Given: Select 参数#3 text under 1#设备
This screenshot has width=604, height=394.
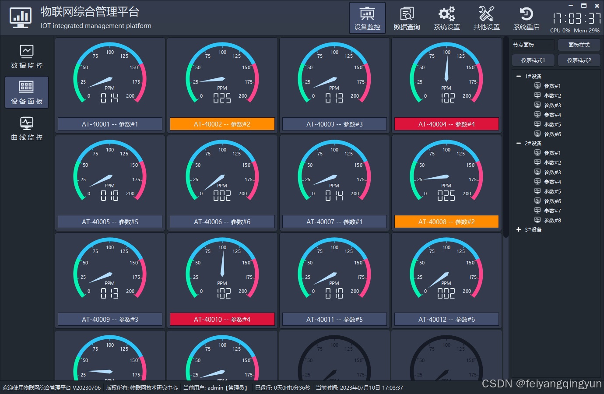Looking at the screenshot, I should click(552, 105).
